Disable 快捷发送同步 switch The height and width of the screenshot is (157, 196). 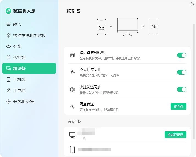click(182, 89)
